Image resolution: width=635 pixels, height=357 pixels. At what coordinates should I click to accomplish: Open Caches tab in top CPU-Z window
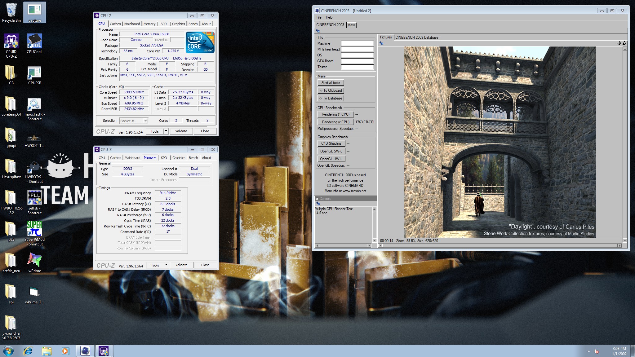(x=115, y=24)
